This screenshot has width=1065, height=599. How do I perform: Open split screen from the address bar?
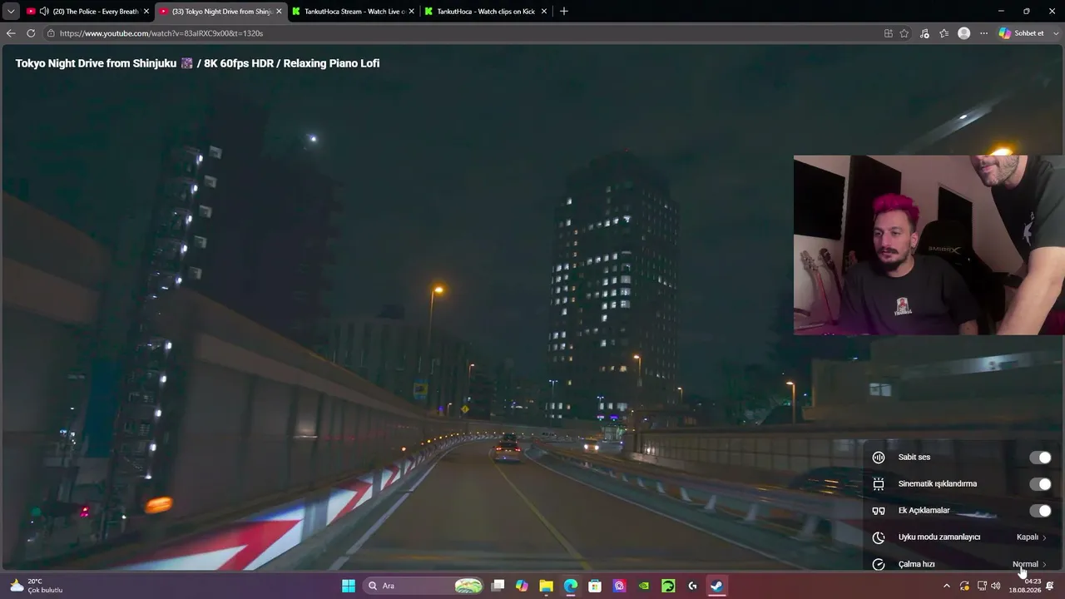click(x=889, y=33)
